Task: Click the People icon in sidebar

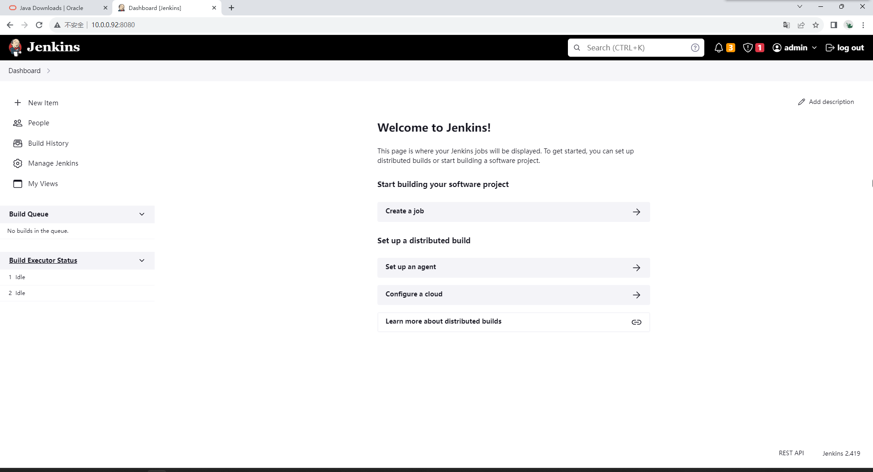Action: pos(18,123)
